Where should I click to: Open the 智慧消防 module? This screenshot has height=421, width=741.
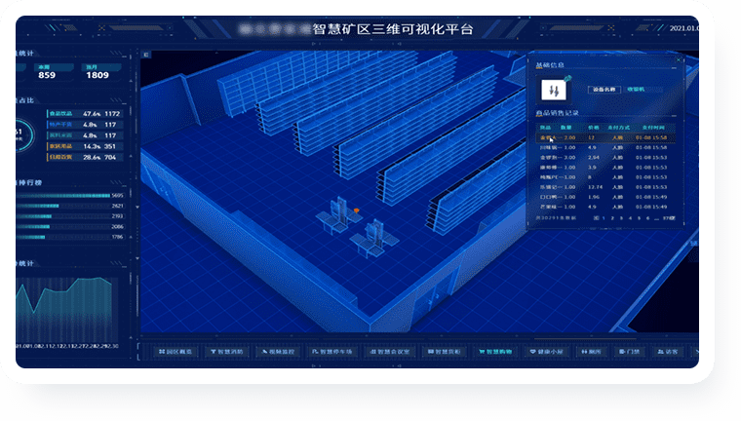point(227,351)
